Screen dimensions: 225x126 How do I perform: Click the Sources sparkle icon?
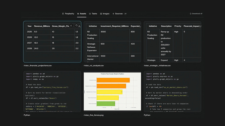click(113, 13)
